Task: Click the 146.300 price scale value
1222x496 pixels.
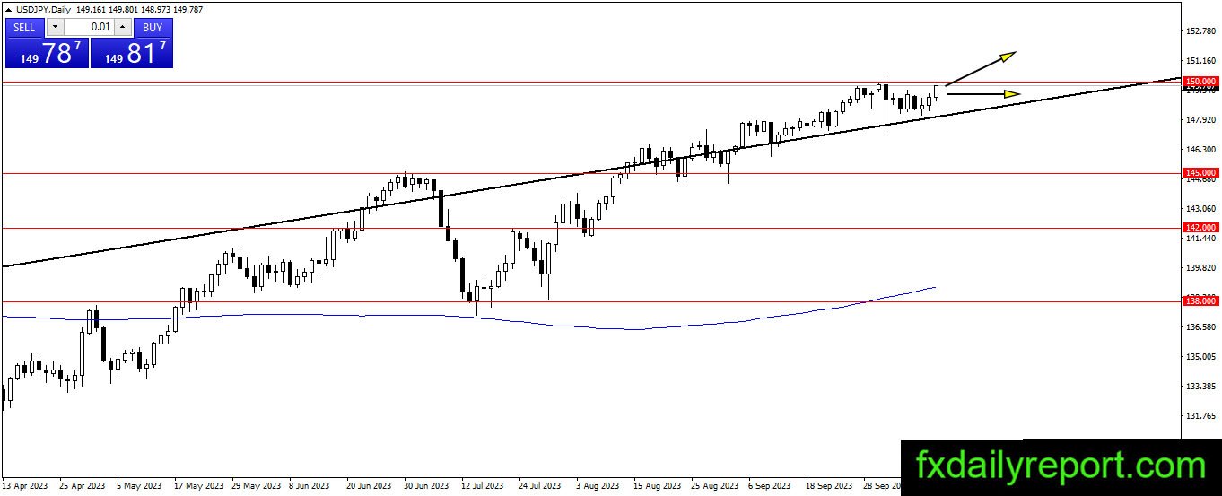Action: 1200,150
